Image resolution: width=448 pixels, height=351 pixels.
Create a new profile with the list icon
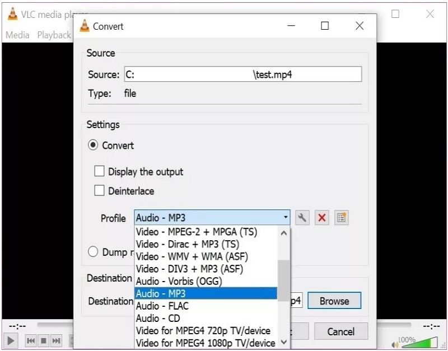(342, 218)
